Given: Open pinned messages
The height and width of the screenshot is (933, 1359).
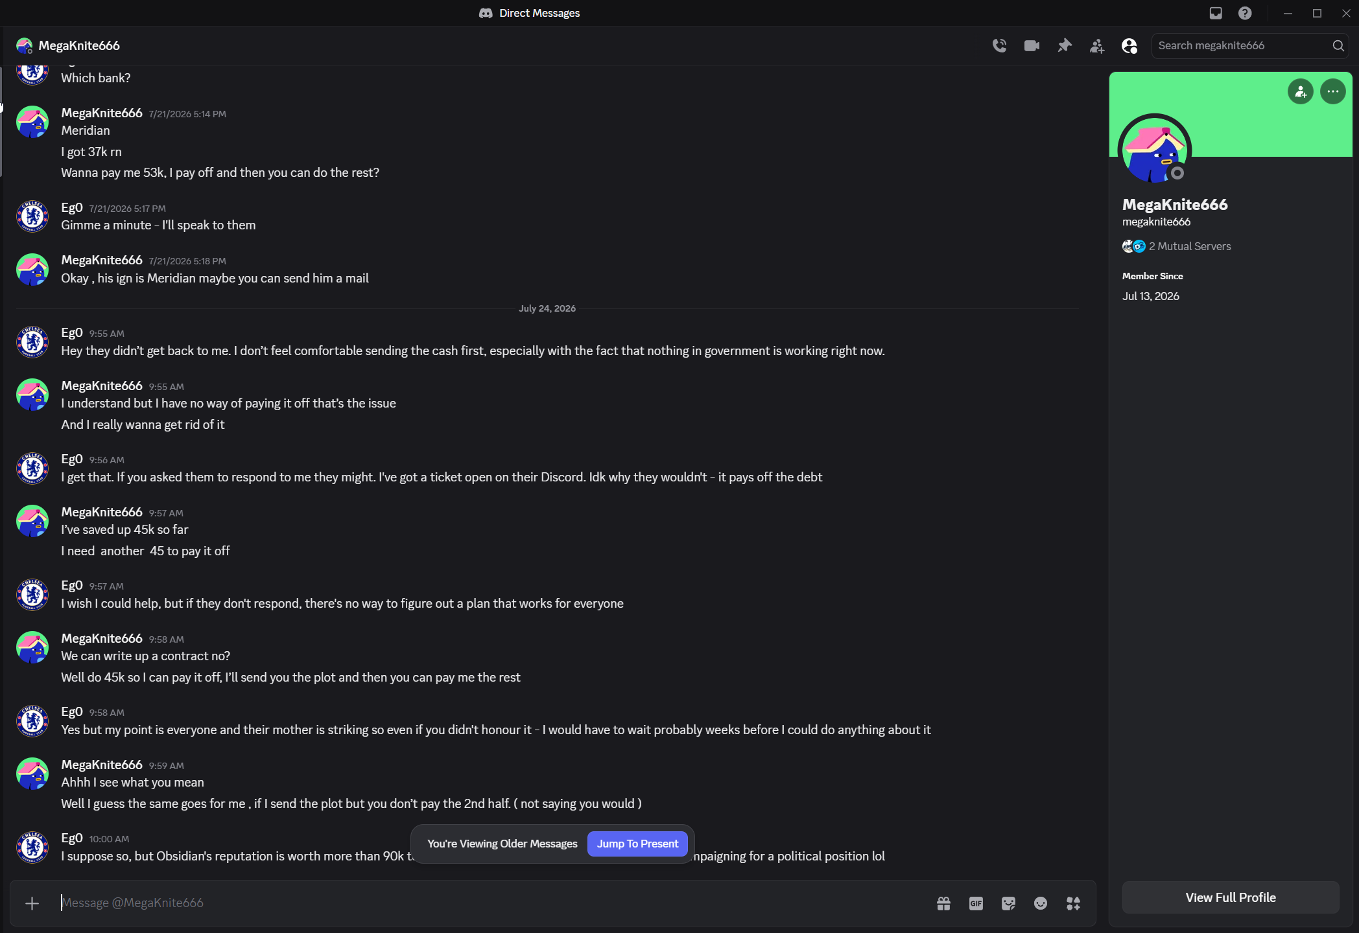Looking at the screenshot, I should [1064, 45].
